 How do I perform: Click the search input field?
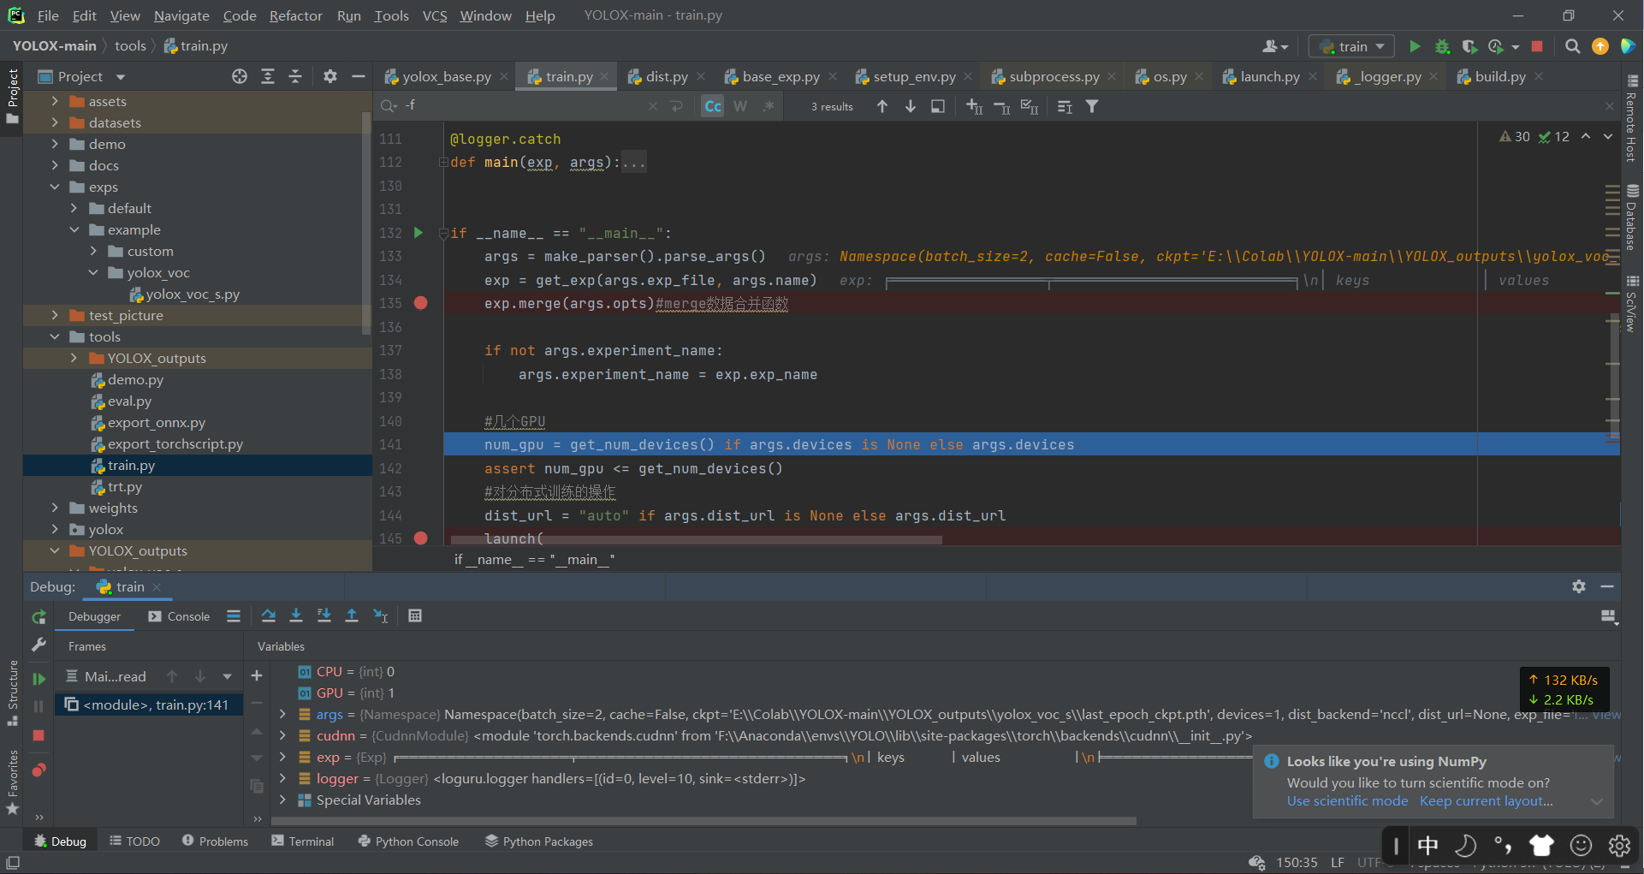coord(522,106)
